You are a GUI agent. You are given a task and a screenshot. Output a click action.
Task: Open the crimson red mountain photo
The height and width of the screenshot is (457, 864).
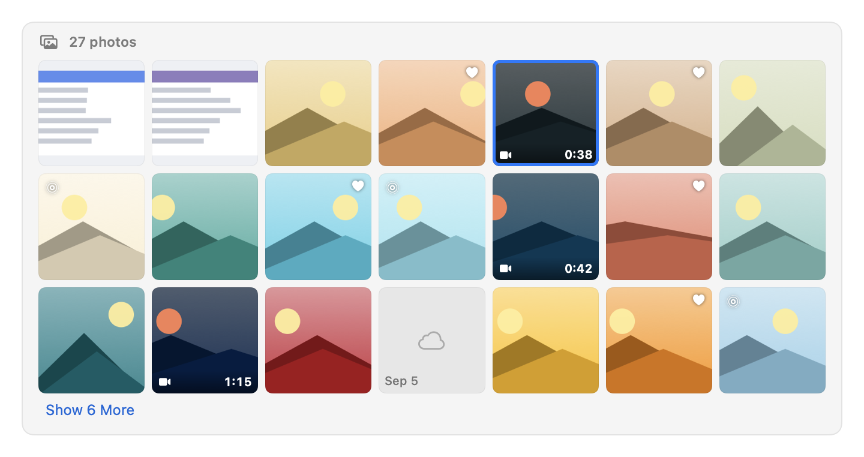[319, 340]
